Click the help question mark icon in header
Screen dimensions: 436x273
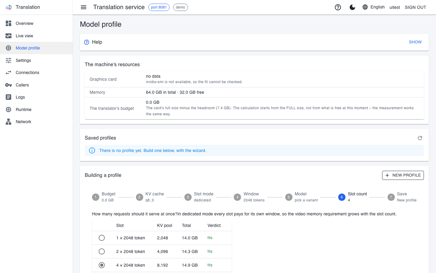coord(338,7)
